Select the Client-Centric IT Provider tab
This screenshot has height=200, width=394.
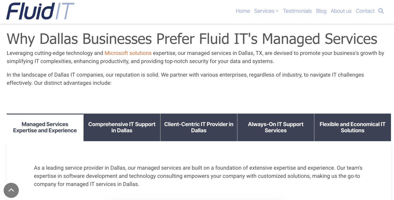(199, 127)
